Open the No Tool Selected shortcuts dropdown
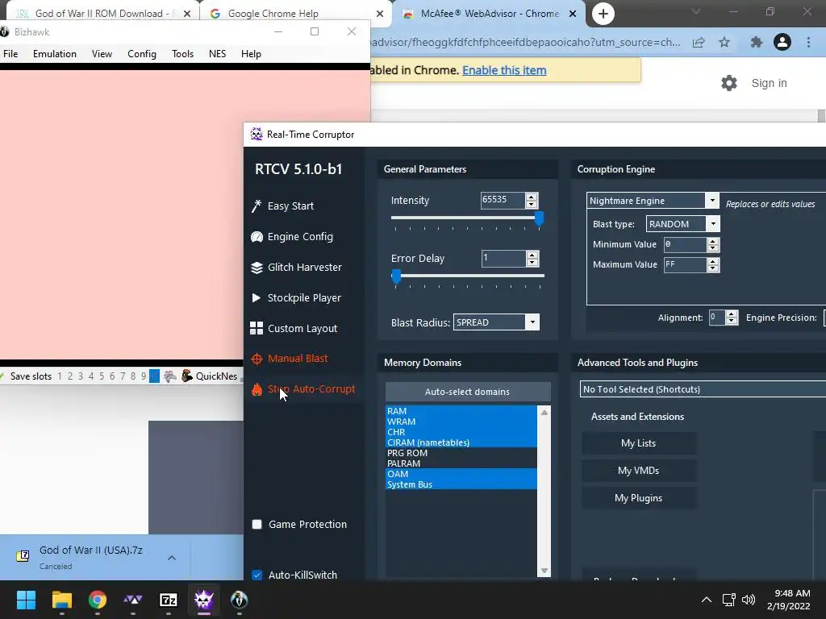 pos(703,389)
